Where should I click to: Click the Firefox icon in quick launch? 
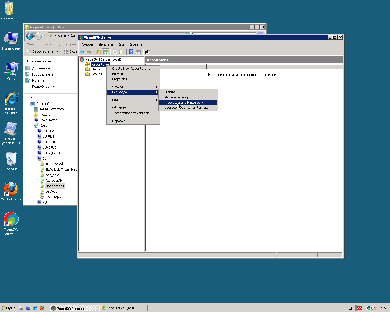click(42, 308)
